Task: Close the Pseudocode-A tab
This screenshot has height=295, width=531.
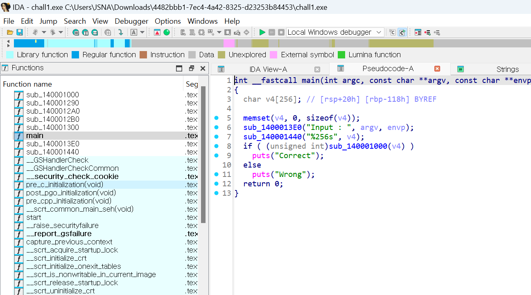Action: point(437,69)
